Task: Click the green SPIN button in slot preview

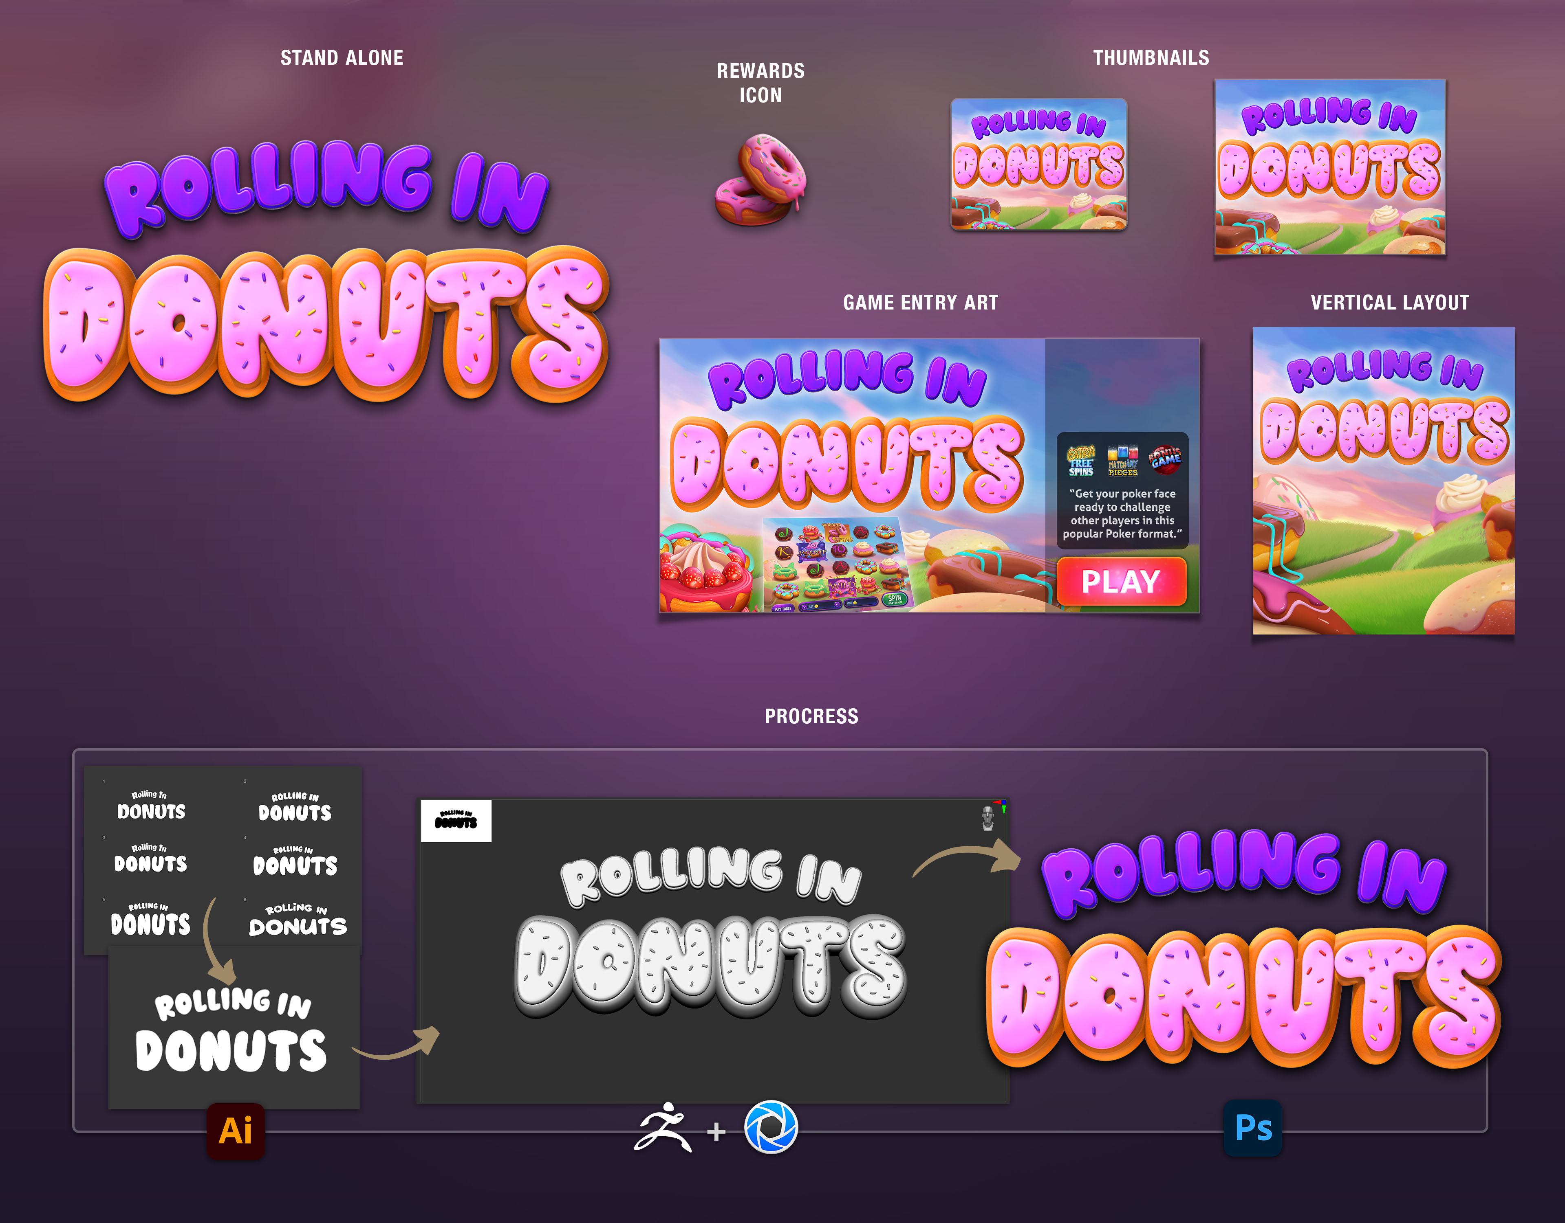Action: coord(894,599)
